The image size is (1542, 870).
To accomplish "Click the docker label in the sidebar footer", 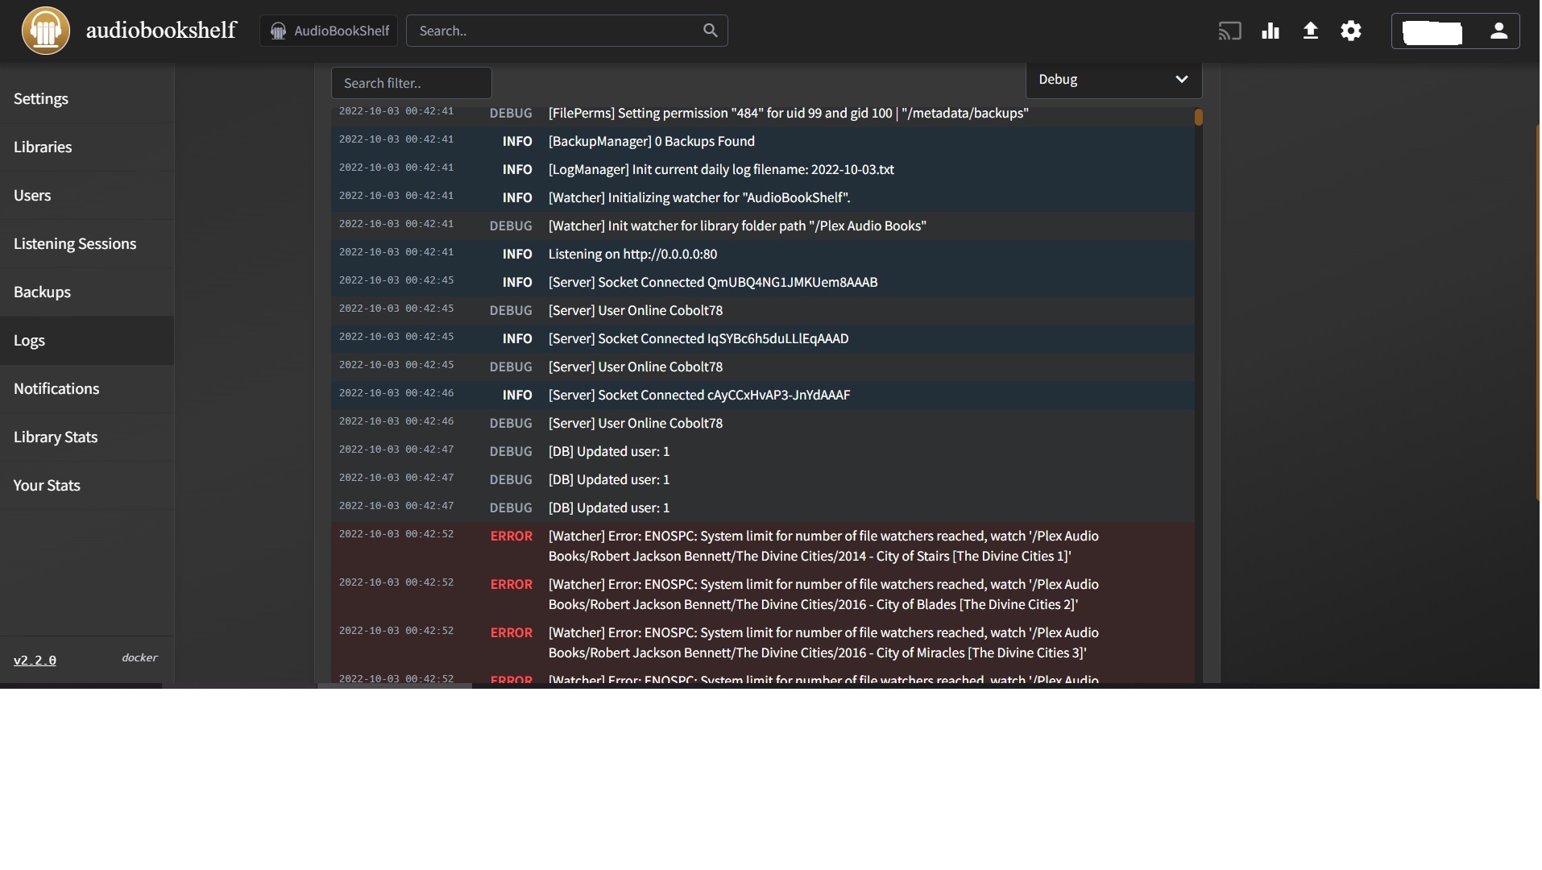I will click(139, 658).
